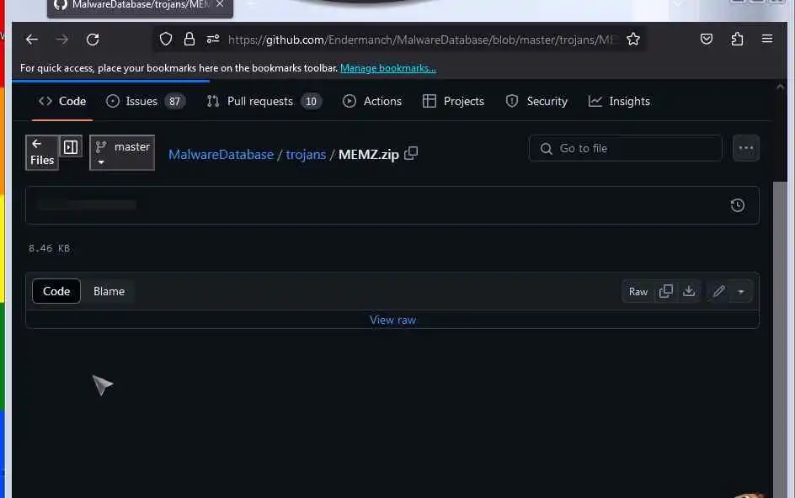This screenshot has width=795, height=498.
Task: Reload the page with the refresh icon
Action: (93, 40)
